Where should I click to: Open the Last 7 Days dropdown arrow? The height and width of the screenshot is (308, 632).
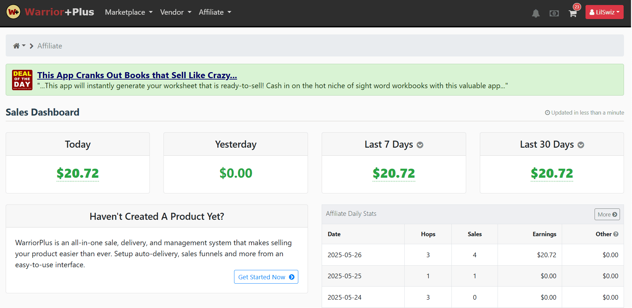(420, 145)
